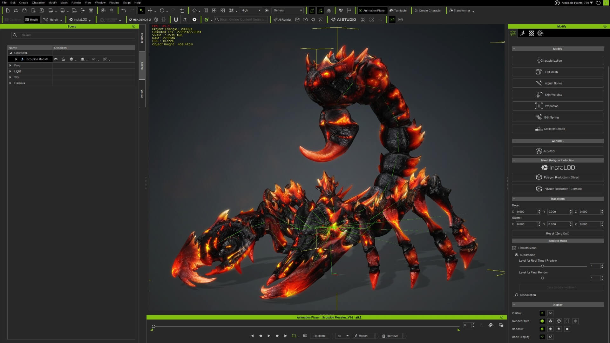
Task: Choose the Rotate tool in the toolbar
Action: tap(162, 10)
